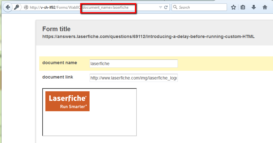Focus the browser Search field

[x=199, y=7]
